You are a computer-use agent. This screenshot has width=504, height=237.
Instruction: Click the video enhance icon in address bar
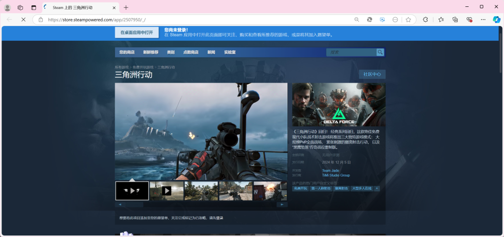(x=382, y=20)
